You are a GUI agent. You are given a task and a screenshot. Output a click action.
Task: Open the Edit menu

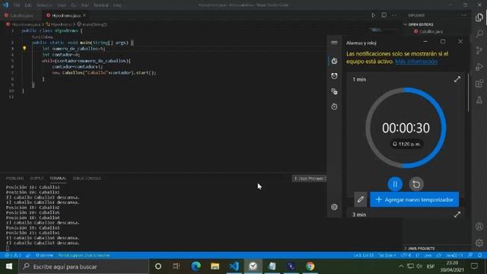[x=28, y=5]
